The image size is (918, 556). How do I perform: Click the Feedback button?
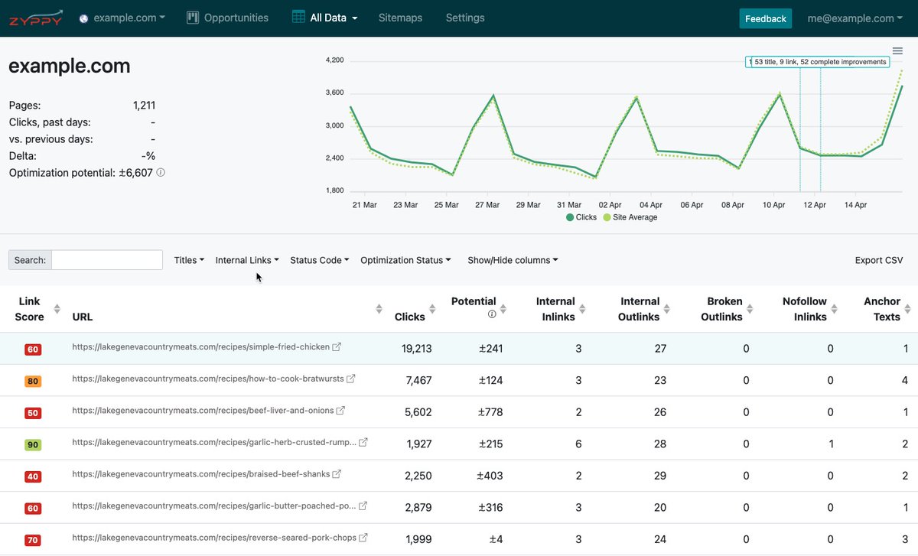coord(765,18)
